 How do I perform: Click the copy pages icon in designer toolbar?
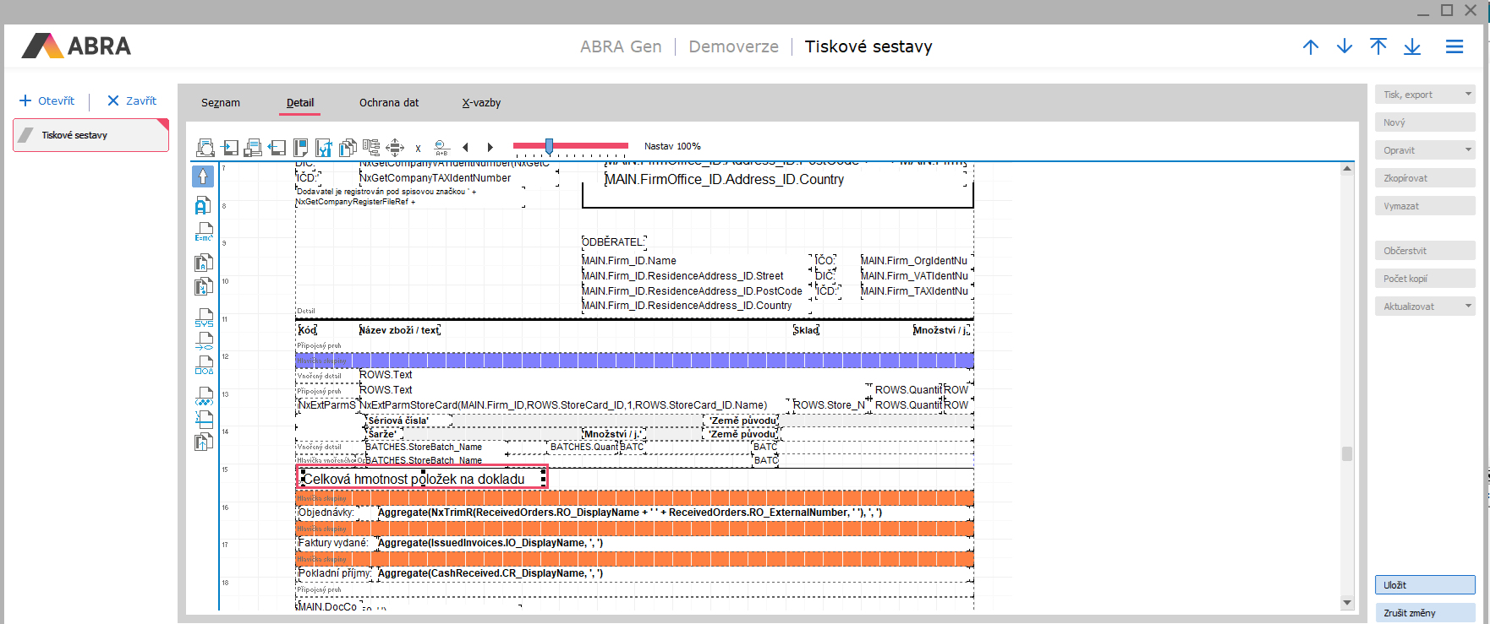[x=348, y=148]
